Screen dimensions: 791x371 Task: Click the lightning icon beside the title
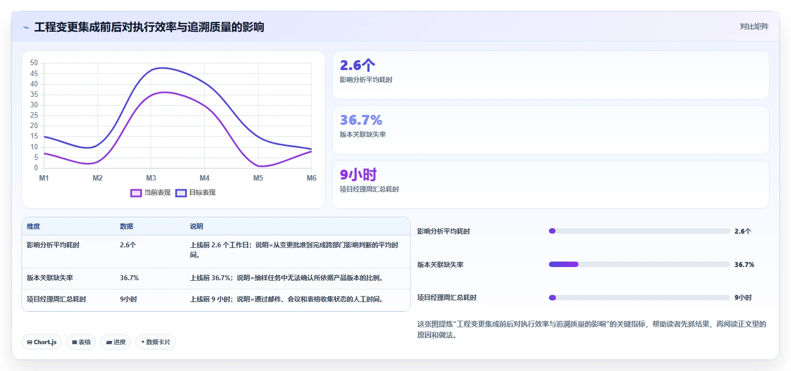[x=26, y=27]
